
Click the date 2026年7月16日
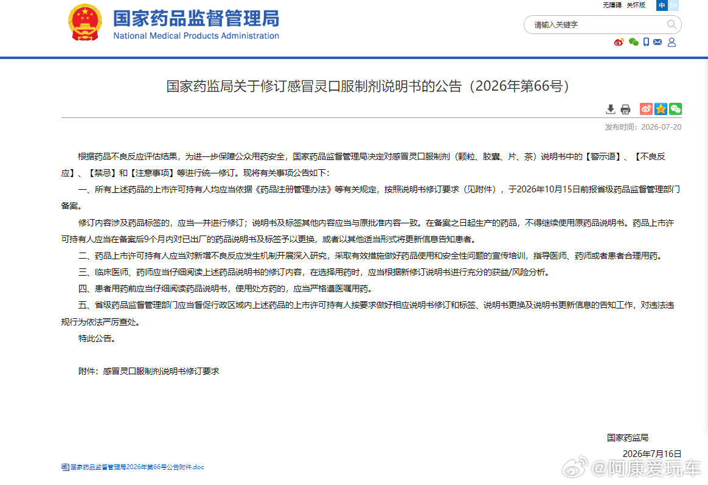(651, 454)
